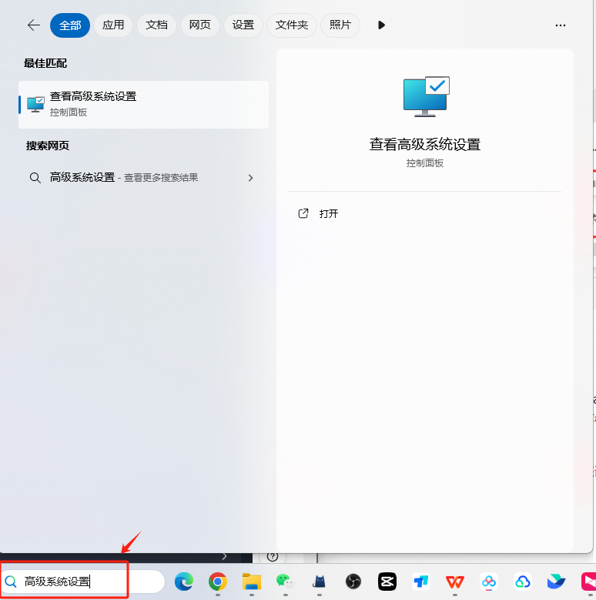The image size is (596, 600).
Task: Expand web result with right chevron
Action: [250, 178]
